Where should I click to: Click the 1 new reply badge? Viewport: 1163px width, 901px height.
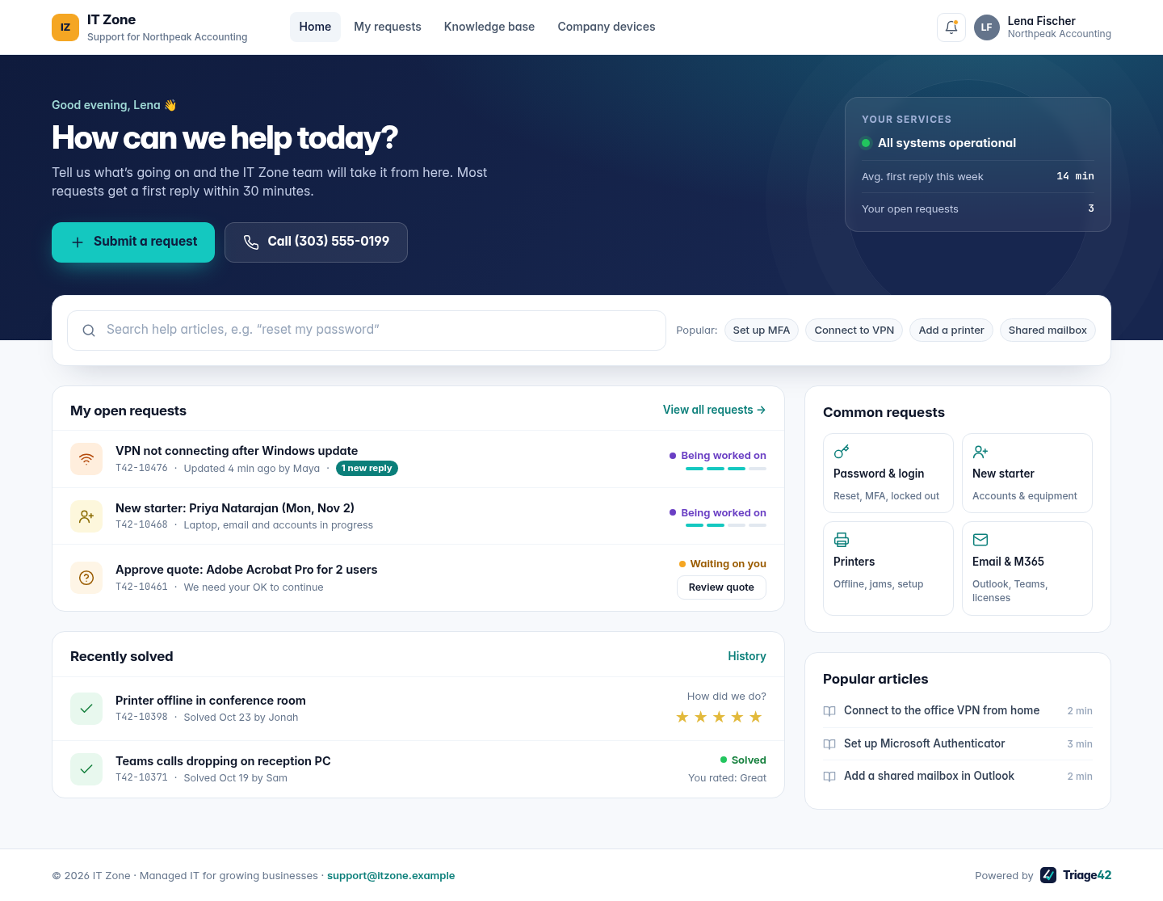click(367, 468)
